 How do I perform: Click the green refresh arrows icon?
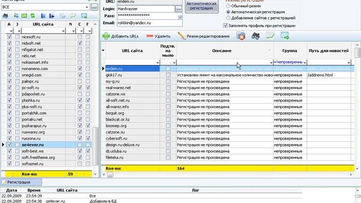33,16
